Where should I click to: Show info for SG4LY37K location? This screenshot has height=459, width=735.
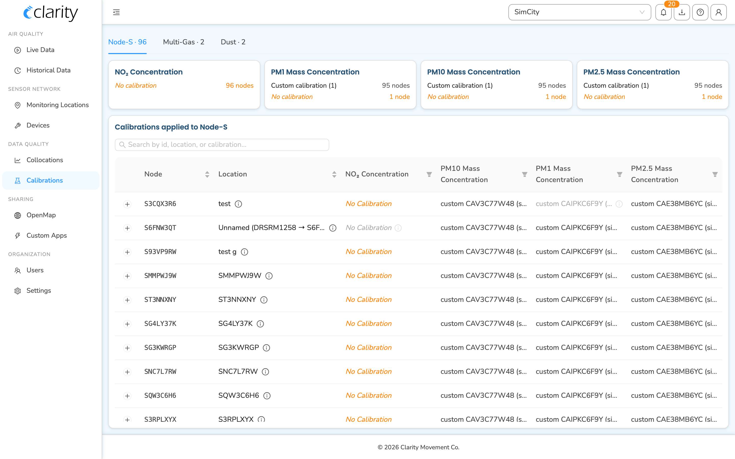tap(260, 324)
